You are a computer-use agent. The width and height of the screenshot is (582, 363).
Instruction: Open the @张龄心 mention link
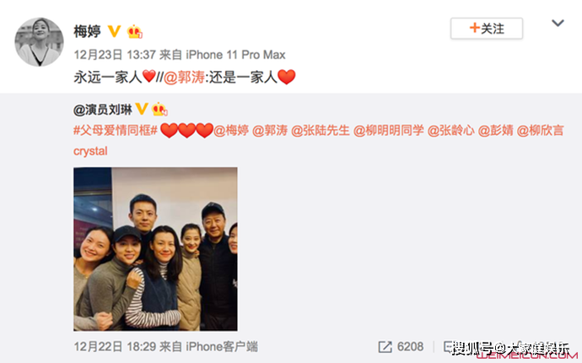pos(451,130)
